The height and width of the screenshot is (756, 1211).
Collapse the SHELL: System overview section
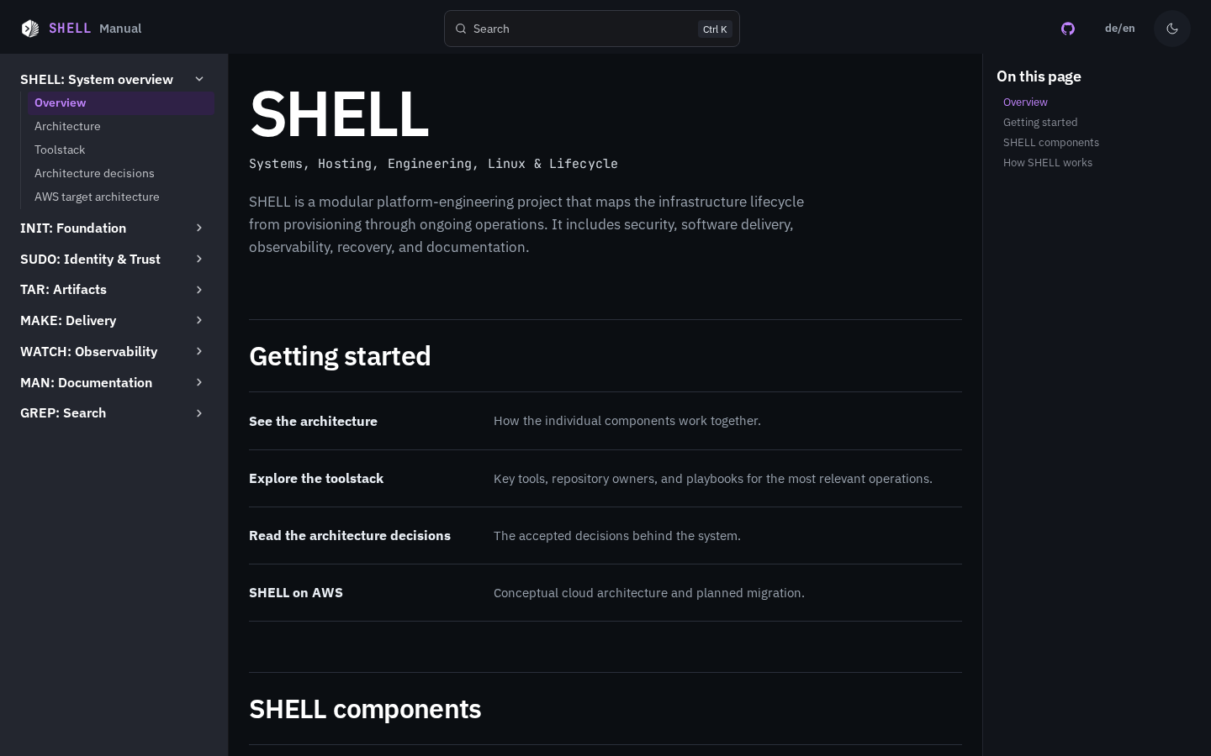(x=199, y=79)
